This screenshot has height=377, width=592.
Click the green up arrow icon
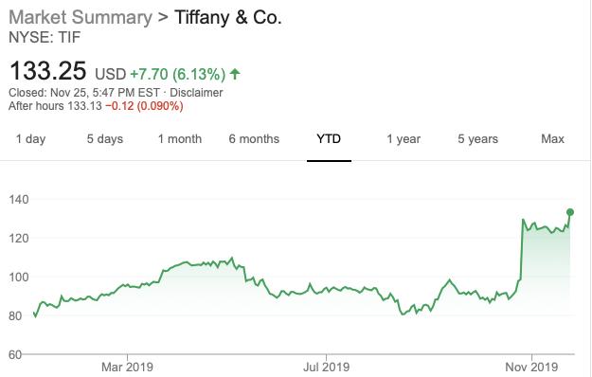pyautogui.click(x=235, y=74)
